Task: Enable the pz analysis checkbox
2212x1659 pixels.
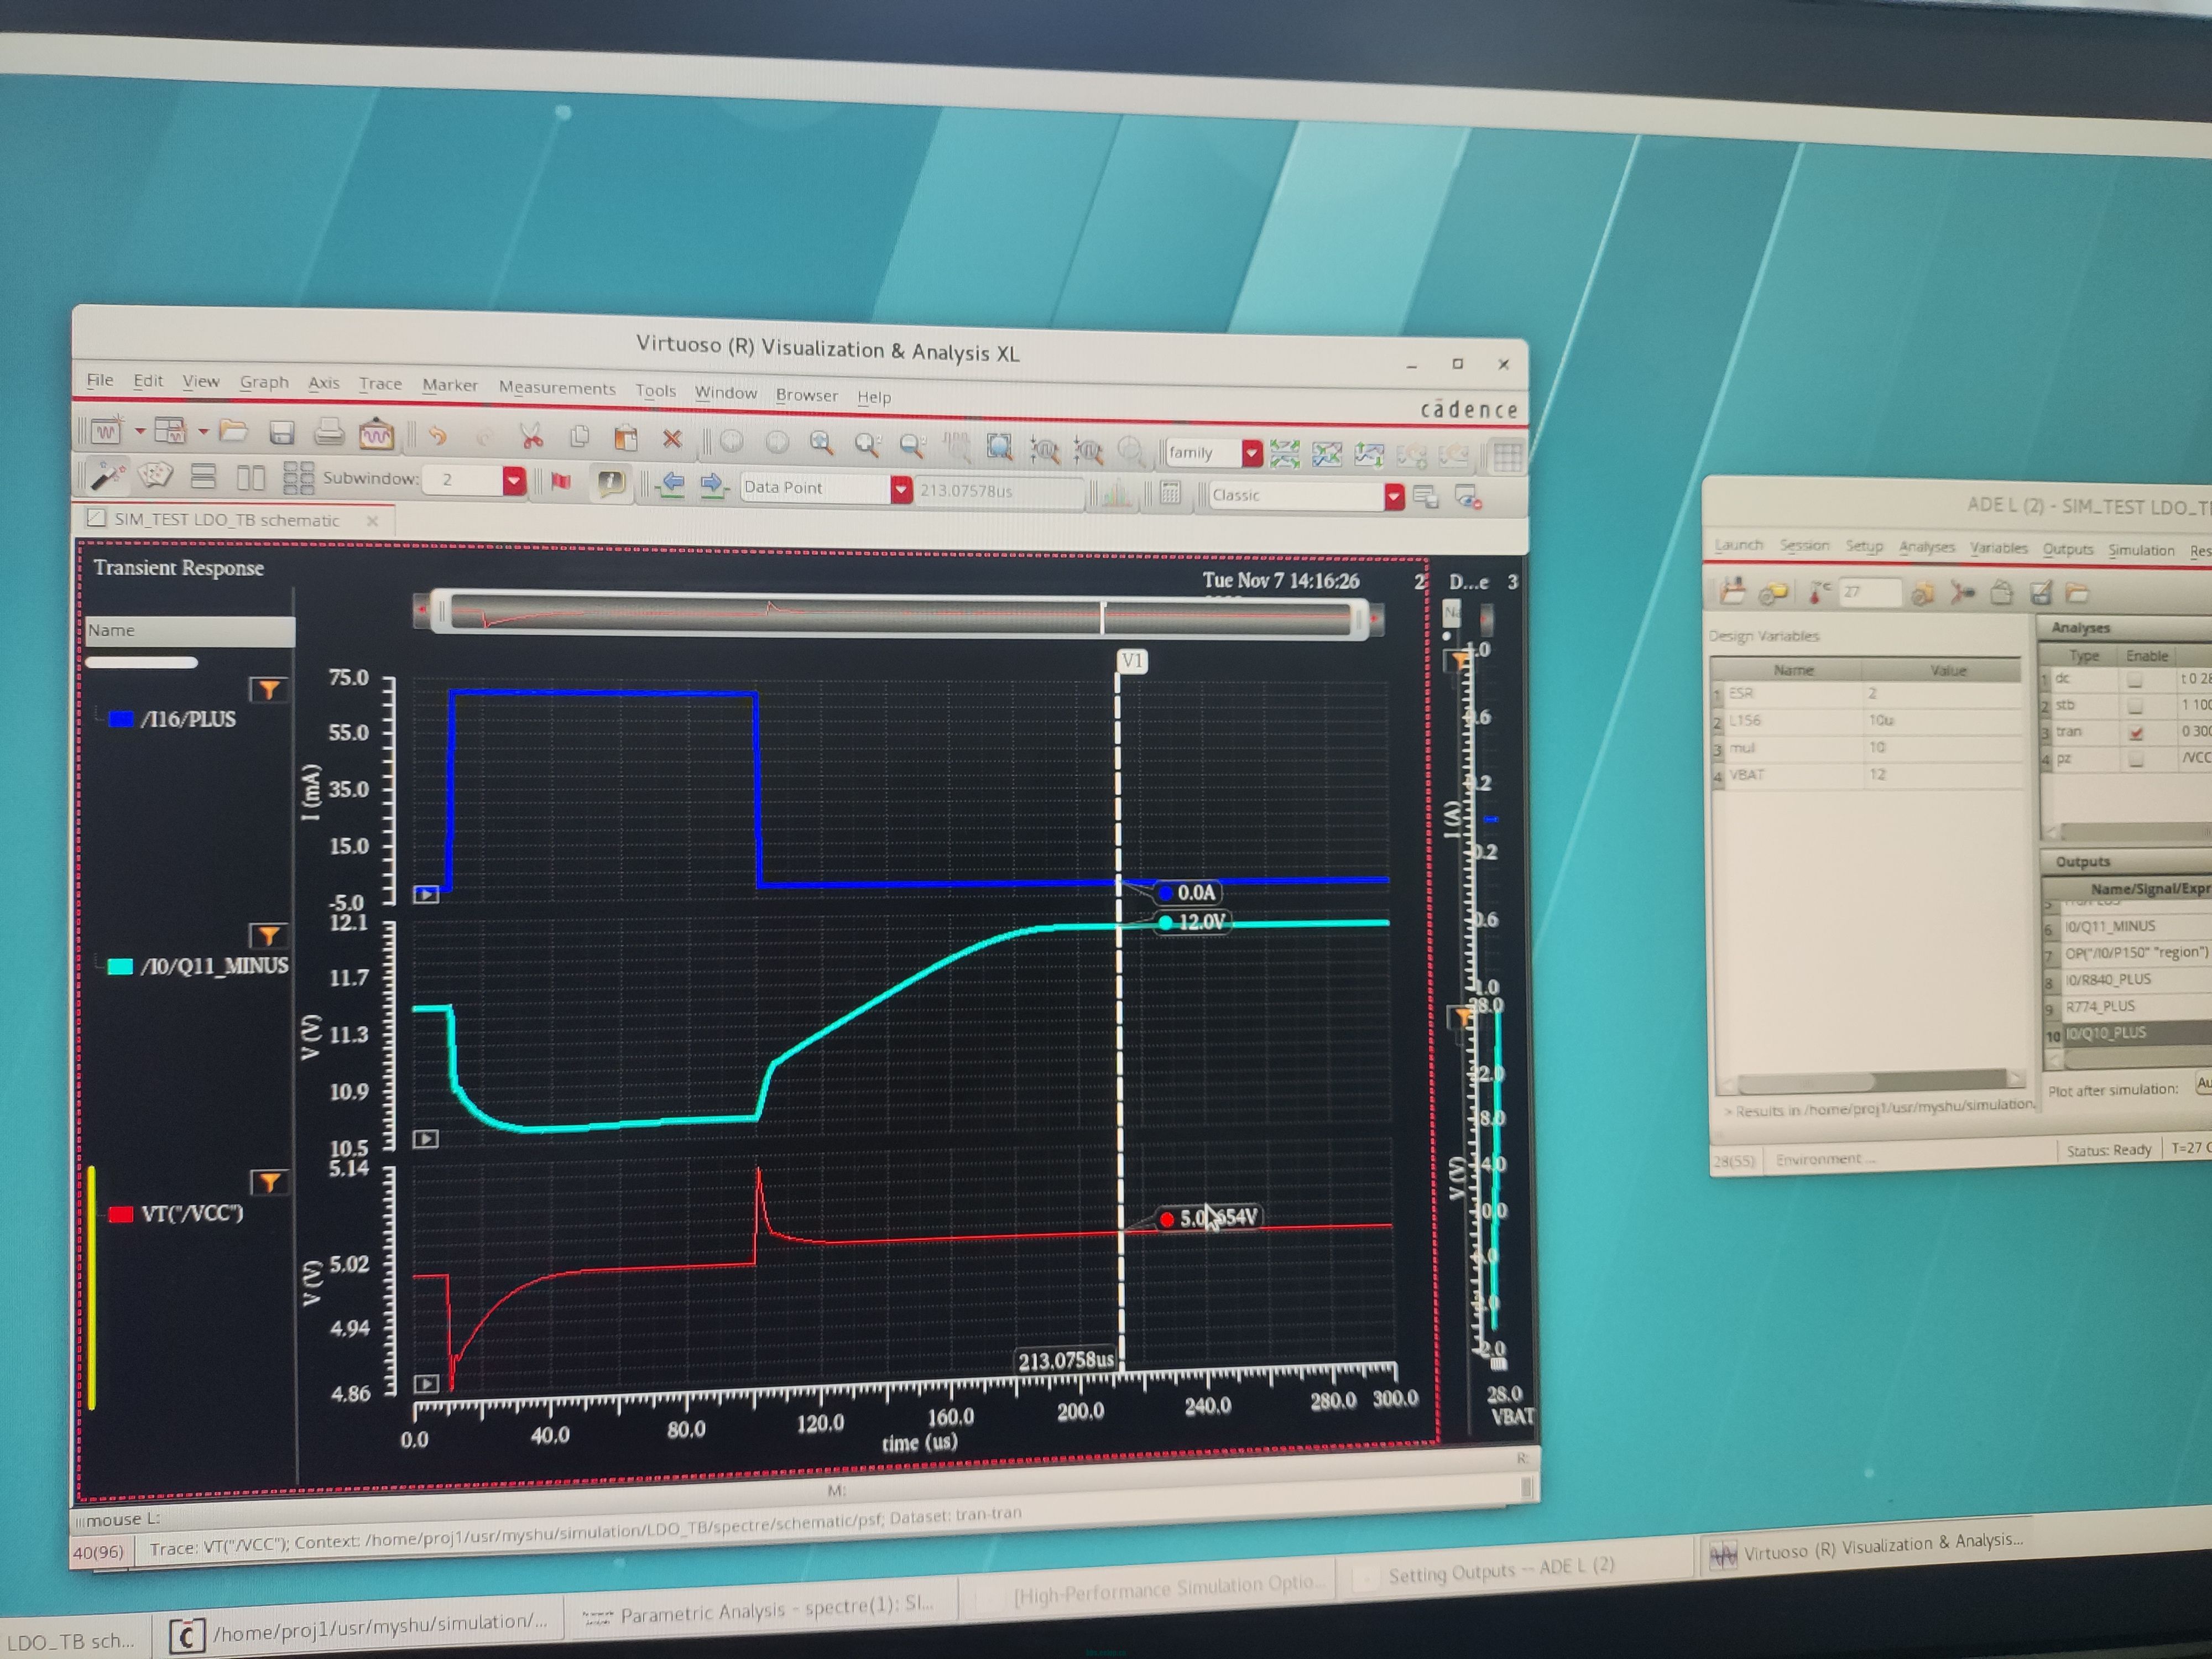Action: (x=2136, y=760)
